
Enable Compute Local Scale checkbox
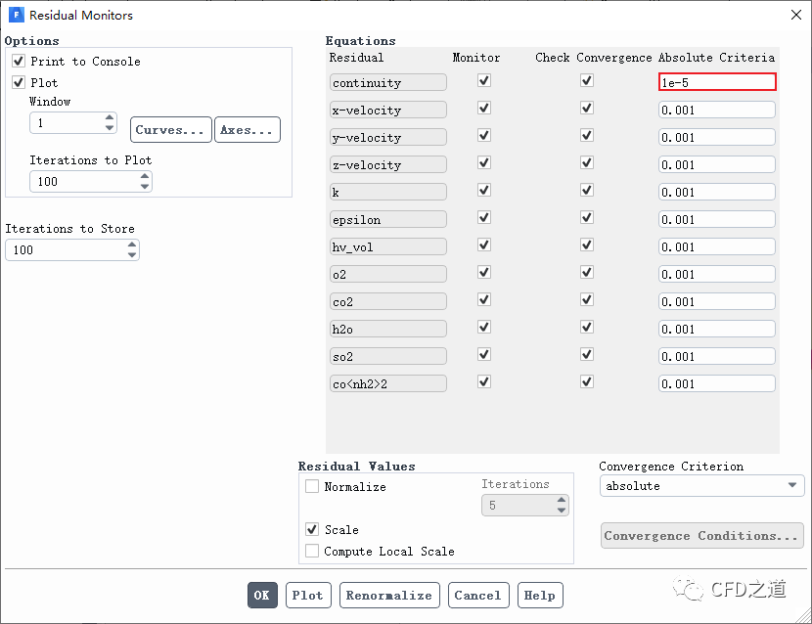coord(312,552)
